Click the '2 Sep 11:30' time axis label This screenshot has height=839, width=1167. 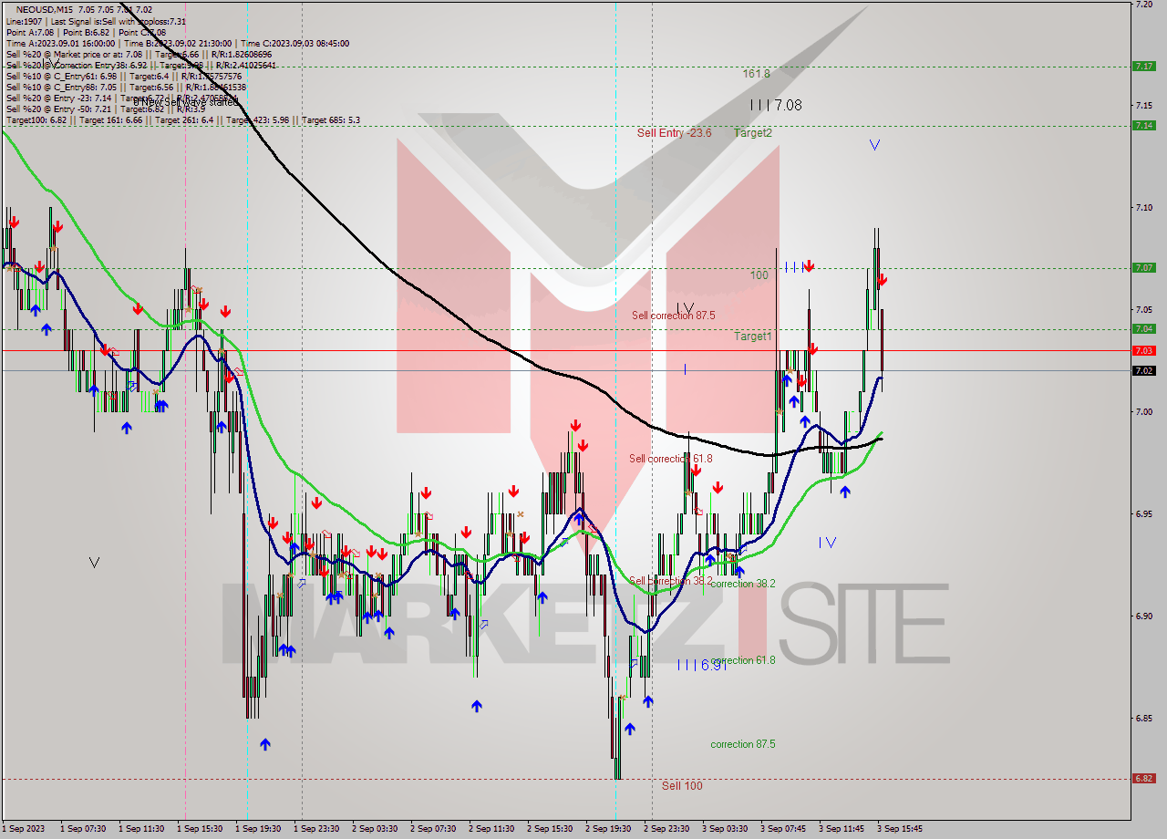point(491,828)
